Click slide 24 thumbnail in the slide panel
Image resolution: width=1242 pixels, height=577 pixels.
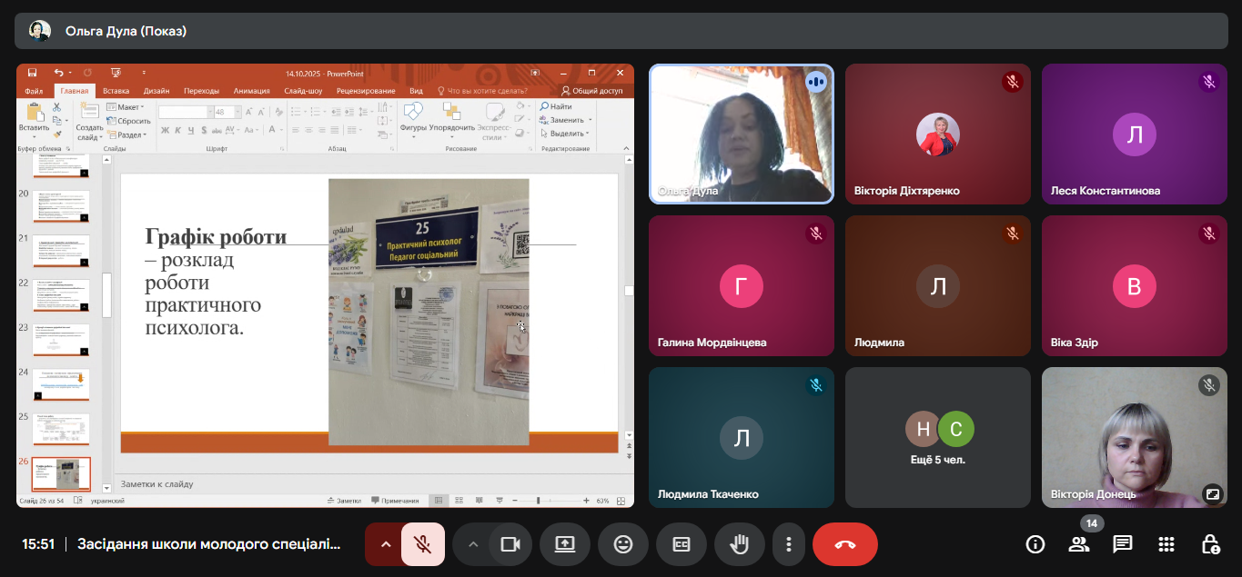(62, 384)
